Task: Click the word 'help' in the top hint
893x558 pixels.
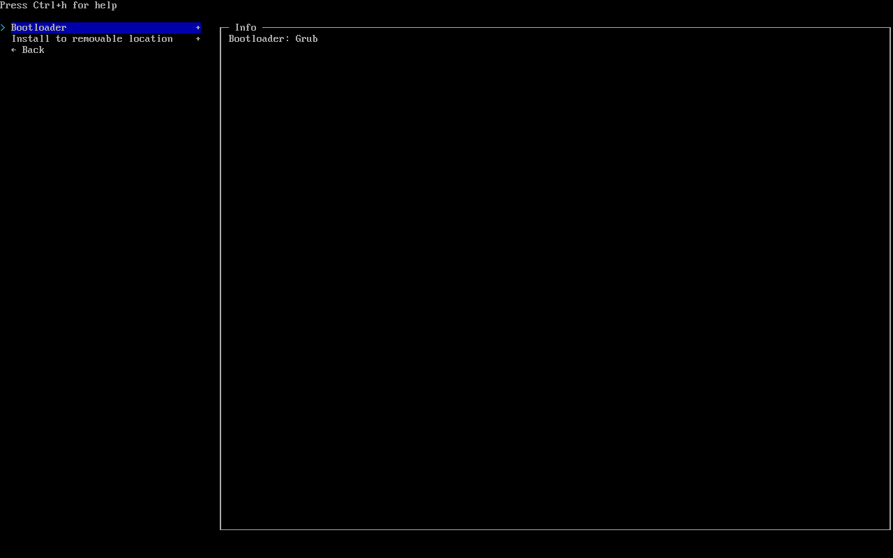Action: point(106,6)
